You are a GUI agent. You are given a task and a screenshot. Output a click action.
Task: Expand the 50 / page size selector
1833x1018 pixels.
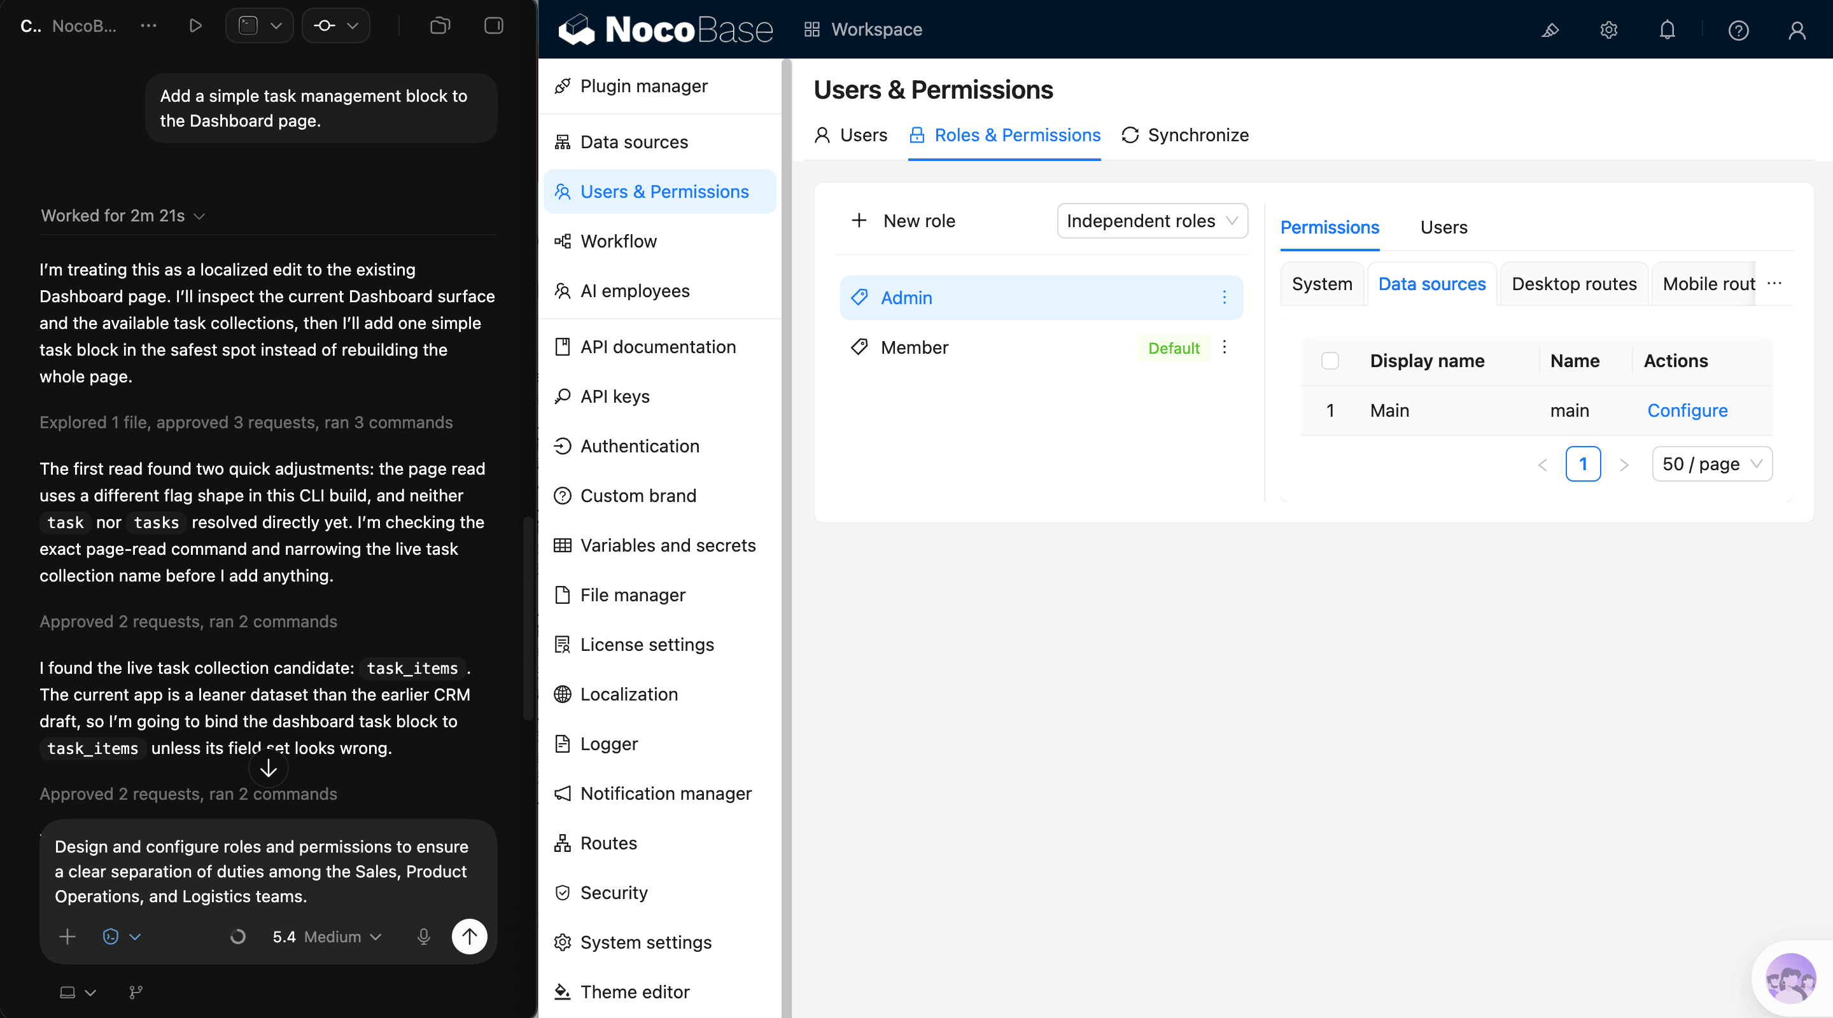pos(1711,463)
